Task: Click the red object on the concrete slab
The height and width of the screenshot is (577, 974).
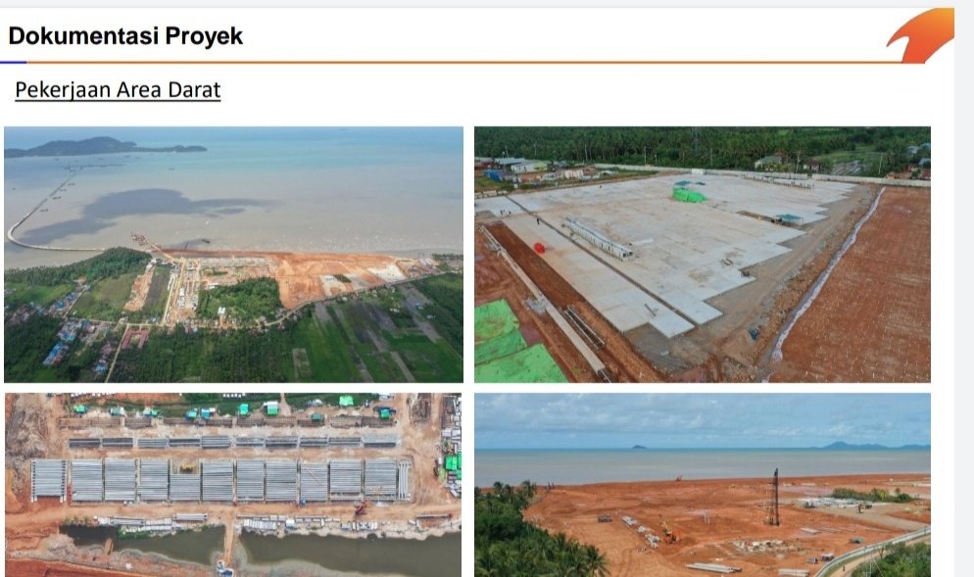Action: coord(539,248)
